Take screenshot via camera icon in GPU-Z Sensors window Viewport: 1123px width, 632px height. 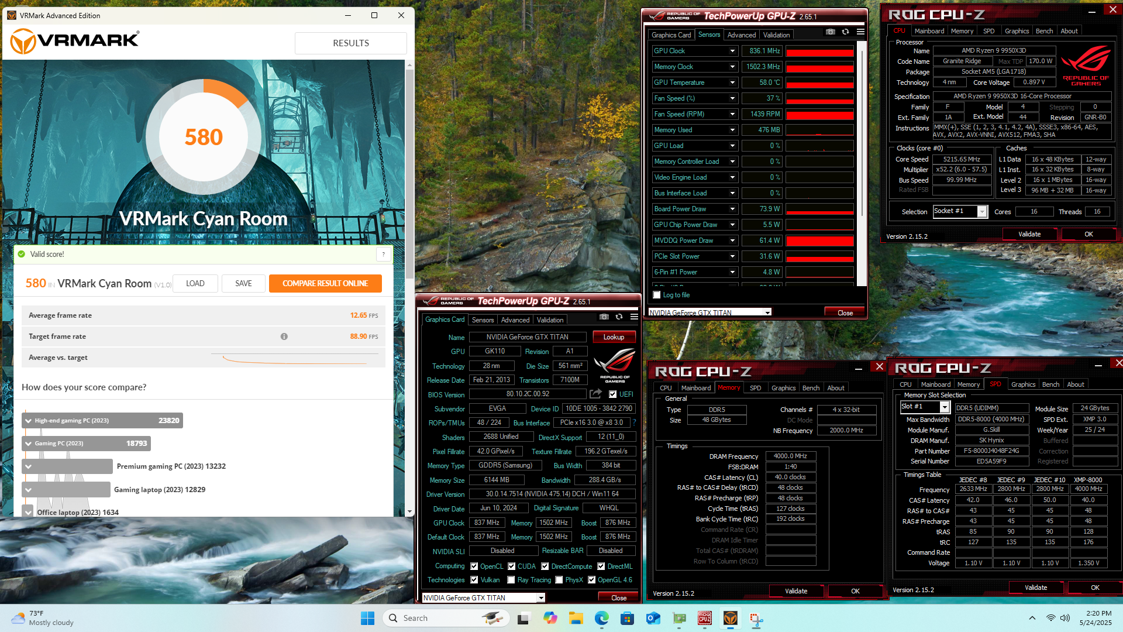click(x=830, y=32)
